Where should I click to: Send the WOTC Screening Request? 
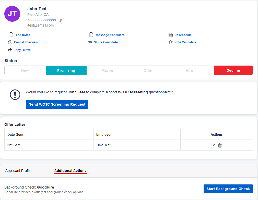click(57, 104)
